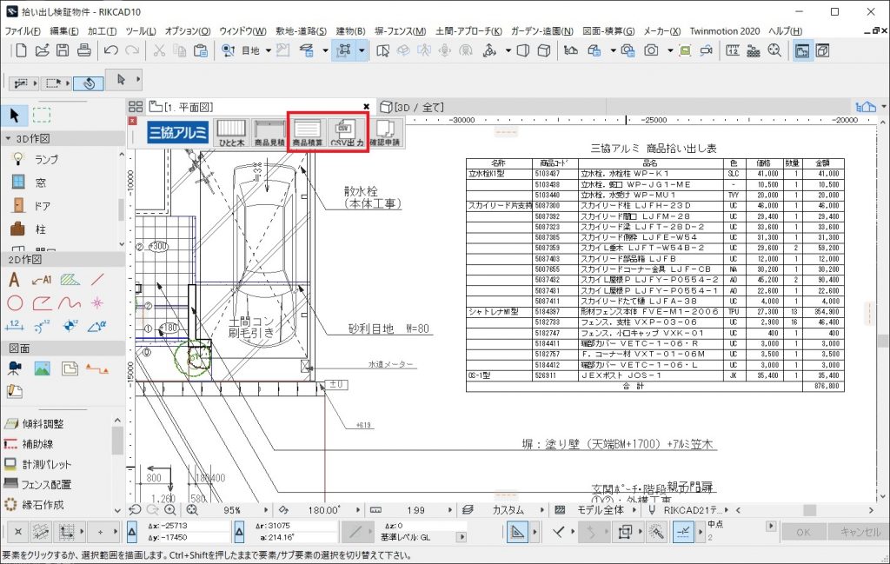Viewport: 890px width, 564px height.
Task: Click the Print icon
Action: tap(84, 50)
